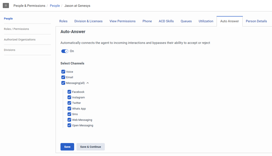Viewport: 272px width, 156px height.
Task: Disable the Whats App channel
Action: [x=69, y=109]
